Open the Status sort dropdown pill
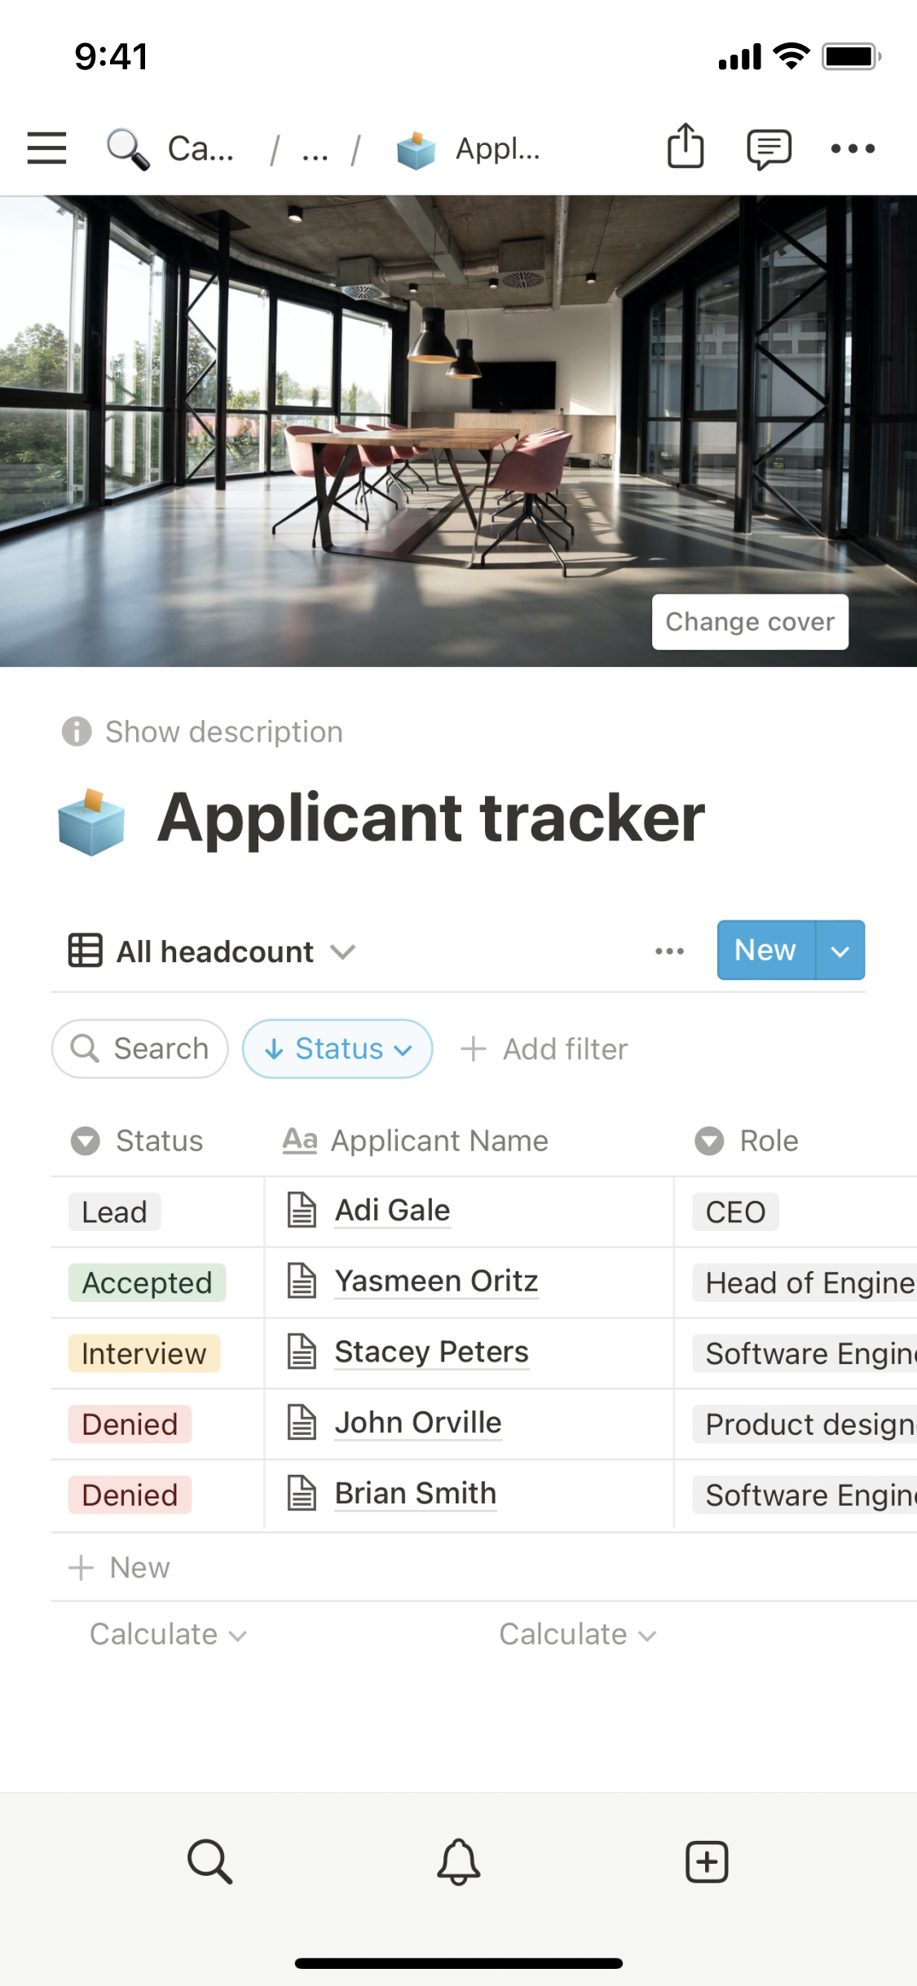This screenshot has width=917, height=1986. [x=337, y=1048]
